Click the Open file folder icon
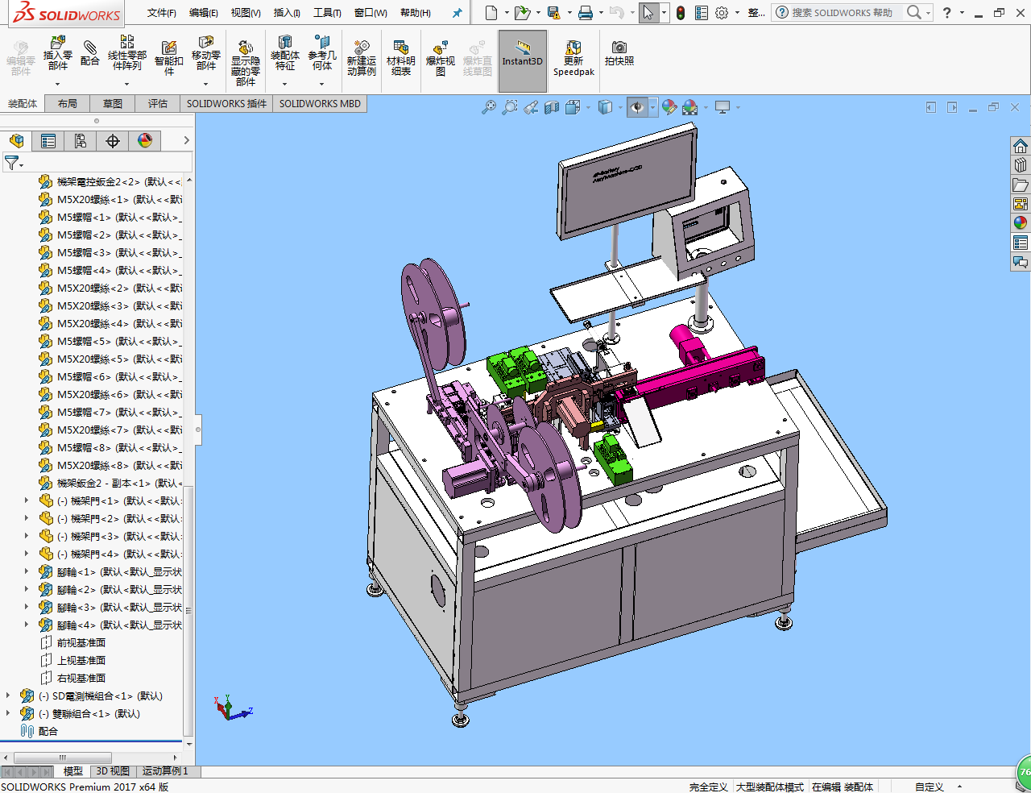Image resolution: width=1031 pixels, height=793 pixels. 522,13
